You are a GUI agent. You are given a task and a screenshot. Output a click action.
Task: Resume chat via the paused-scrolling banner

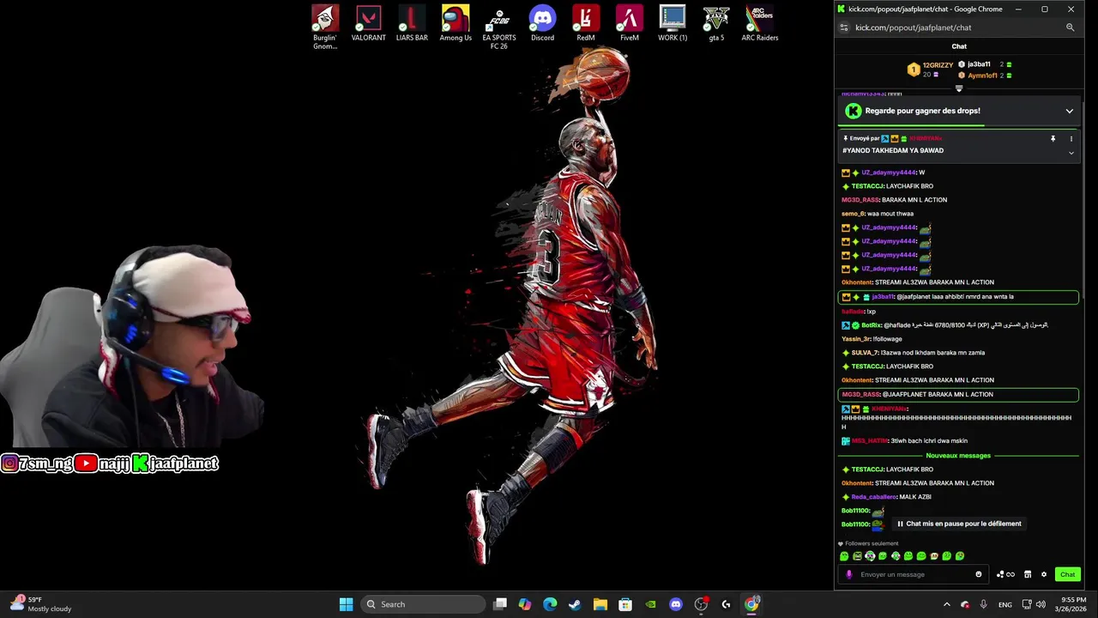pos(959,524)
